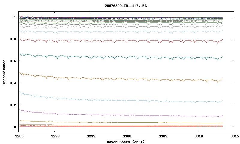Viewport: 240px width, 144px height.
Task: Click the Transmittance y-axis label
Action: (4, 72)
